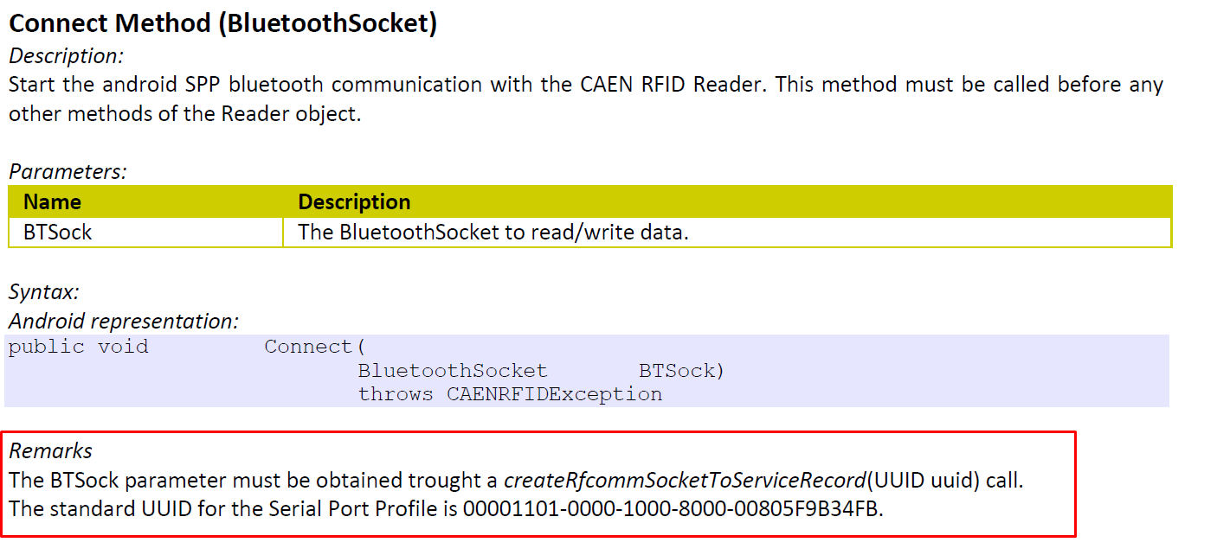This screenshot has width=1217, height=555.
Task: Click the Connect Method (BluetoothSocket) heading
Action: coord(222,23)
